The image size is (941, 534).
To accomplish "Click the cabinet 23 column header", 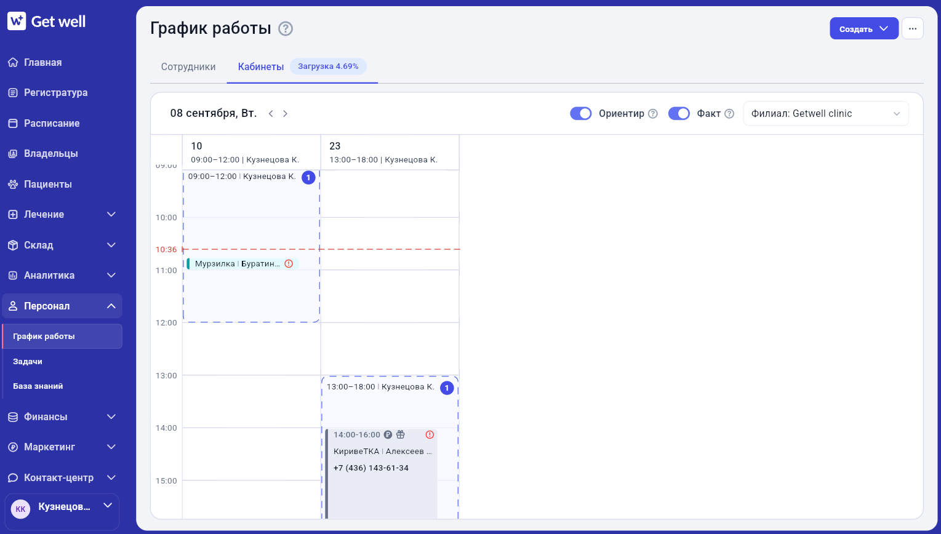I will [x=390, y=152].
